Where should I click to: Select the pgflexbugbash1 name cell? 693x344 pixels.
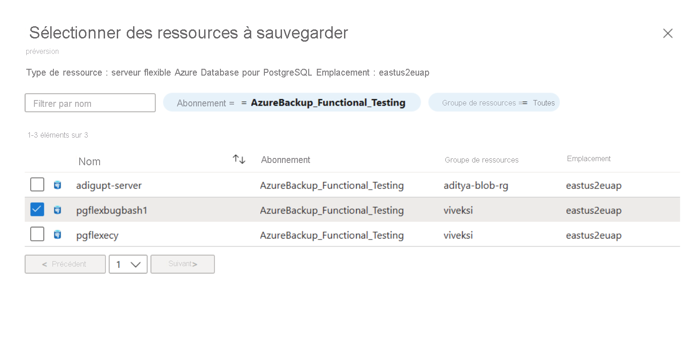(112, 210)
